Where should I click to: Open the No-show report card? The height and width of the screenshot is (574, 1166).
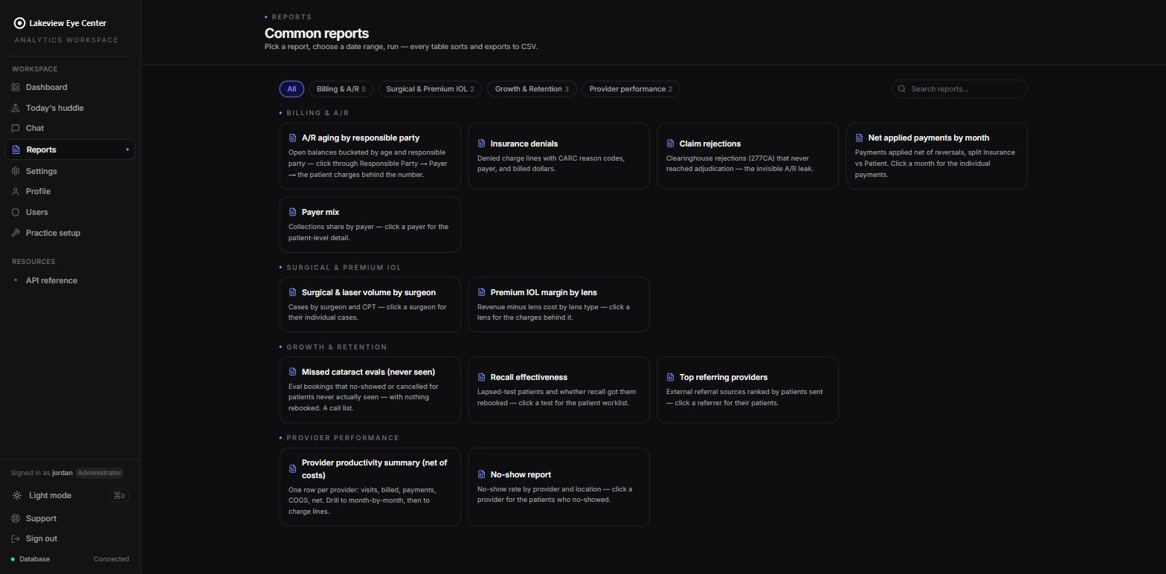558,487
